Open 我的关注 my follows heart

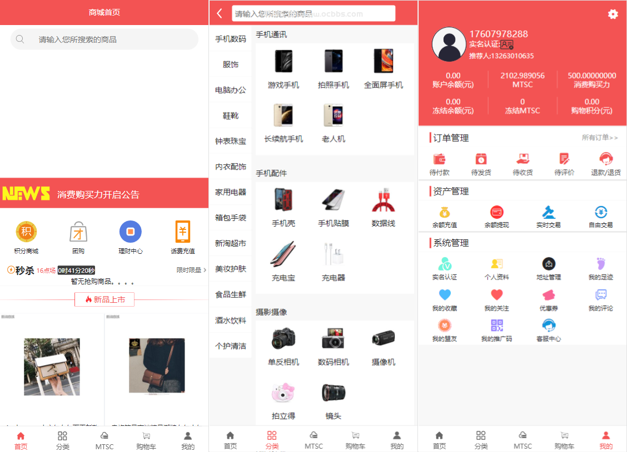tap(496, 300)
